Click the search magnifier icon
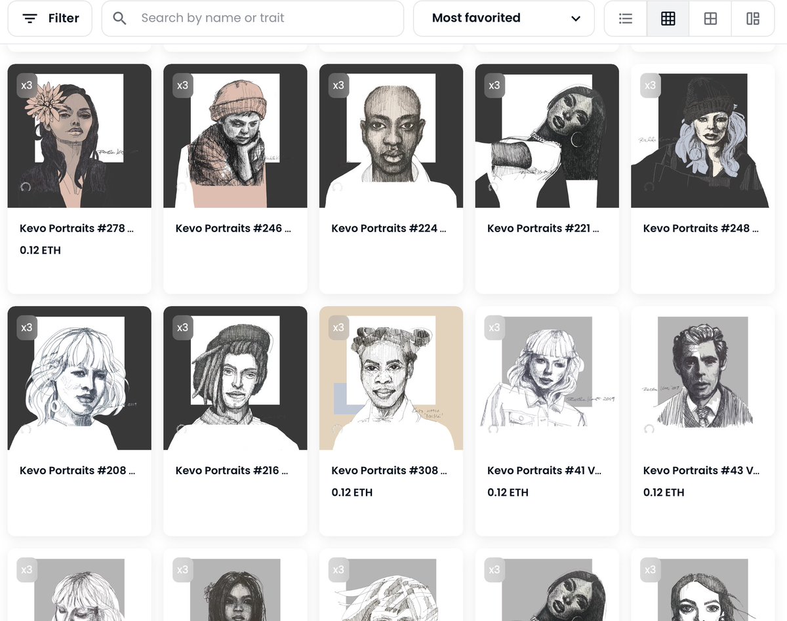787x621 pixels. [x=119, y=18]
